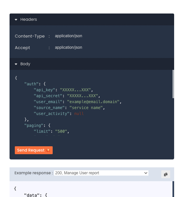Click the response panel's dark scrollbar

pos(173,189)
